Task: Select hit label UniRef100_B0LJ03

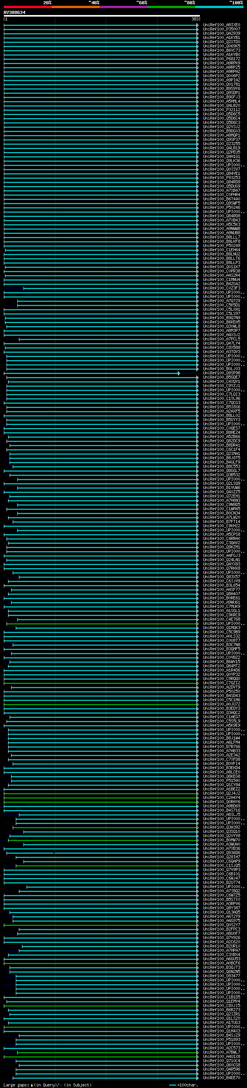Action: (222, 369)
